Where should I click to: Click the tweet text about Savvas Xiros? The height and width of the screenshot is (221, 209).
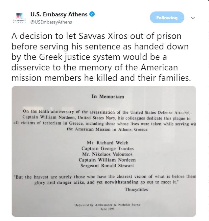tap(95, 57)
